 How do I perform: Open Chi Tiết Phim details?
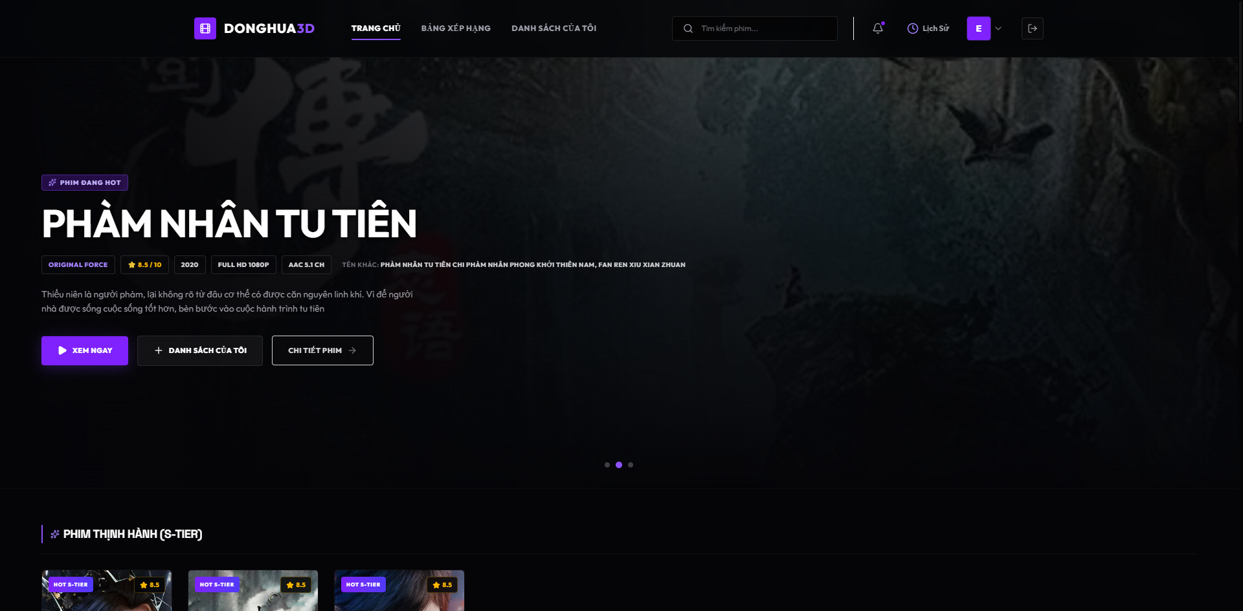(x=322, y=350)
